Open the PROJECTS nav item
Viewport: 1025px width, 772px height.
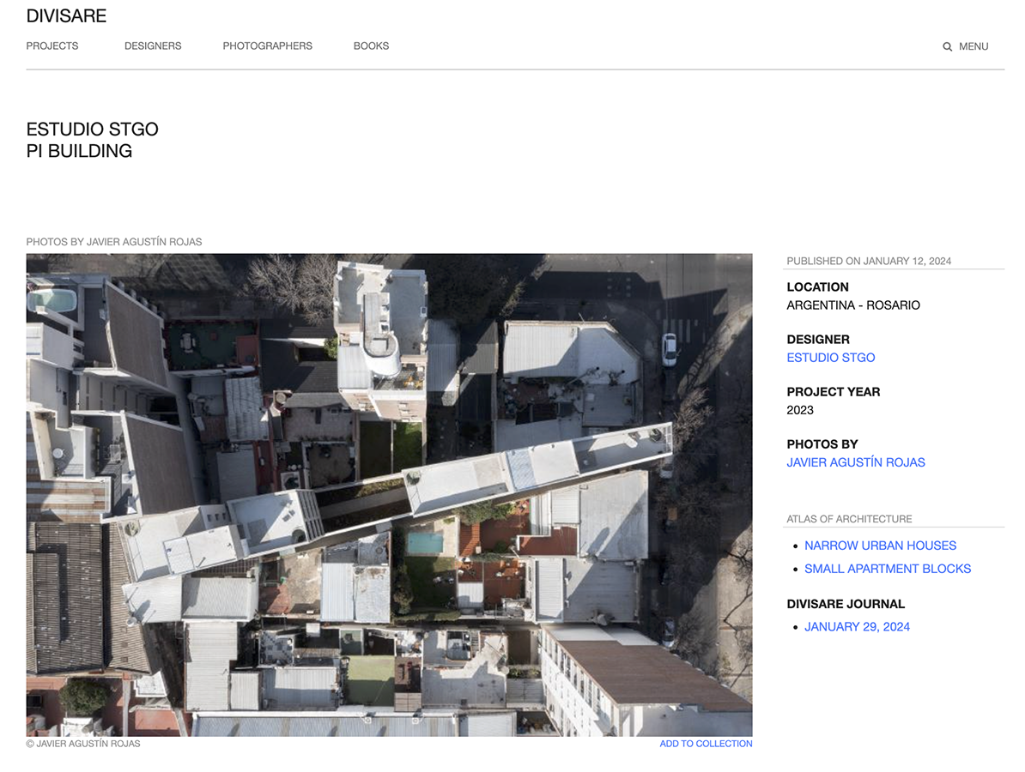coord(52,45)
